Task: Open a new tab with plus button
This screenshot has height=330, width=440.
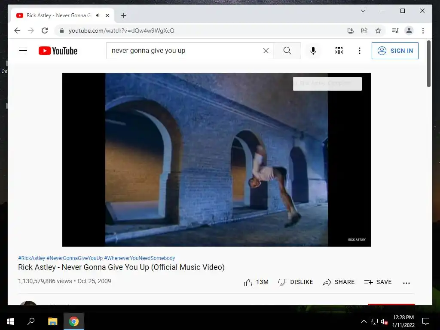Action: 124,15
